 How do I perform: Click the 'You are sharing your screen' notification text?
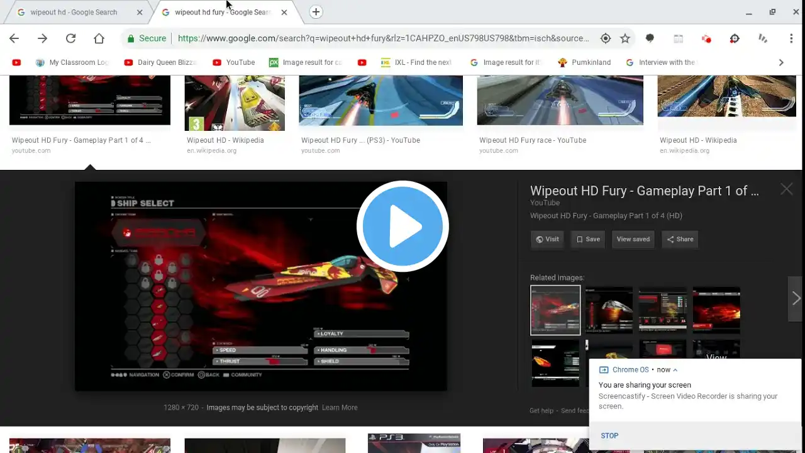click(645, 385)
